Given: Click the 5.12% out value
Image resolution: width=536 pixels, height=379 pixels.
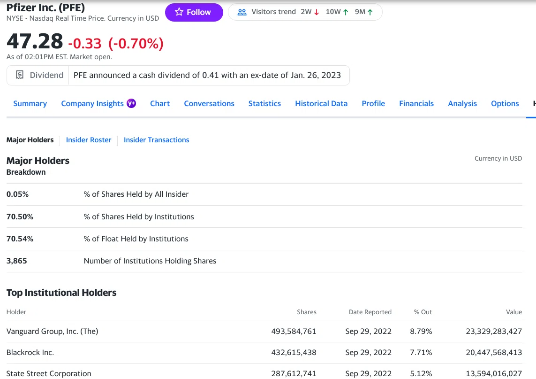Looking at the screenshot, I should tap(421, 373).
